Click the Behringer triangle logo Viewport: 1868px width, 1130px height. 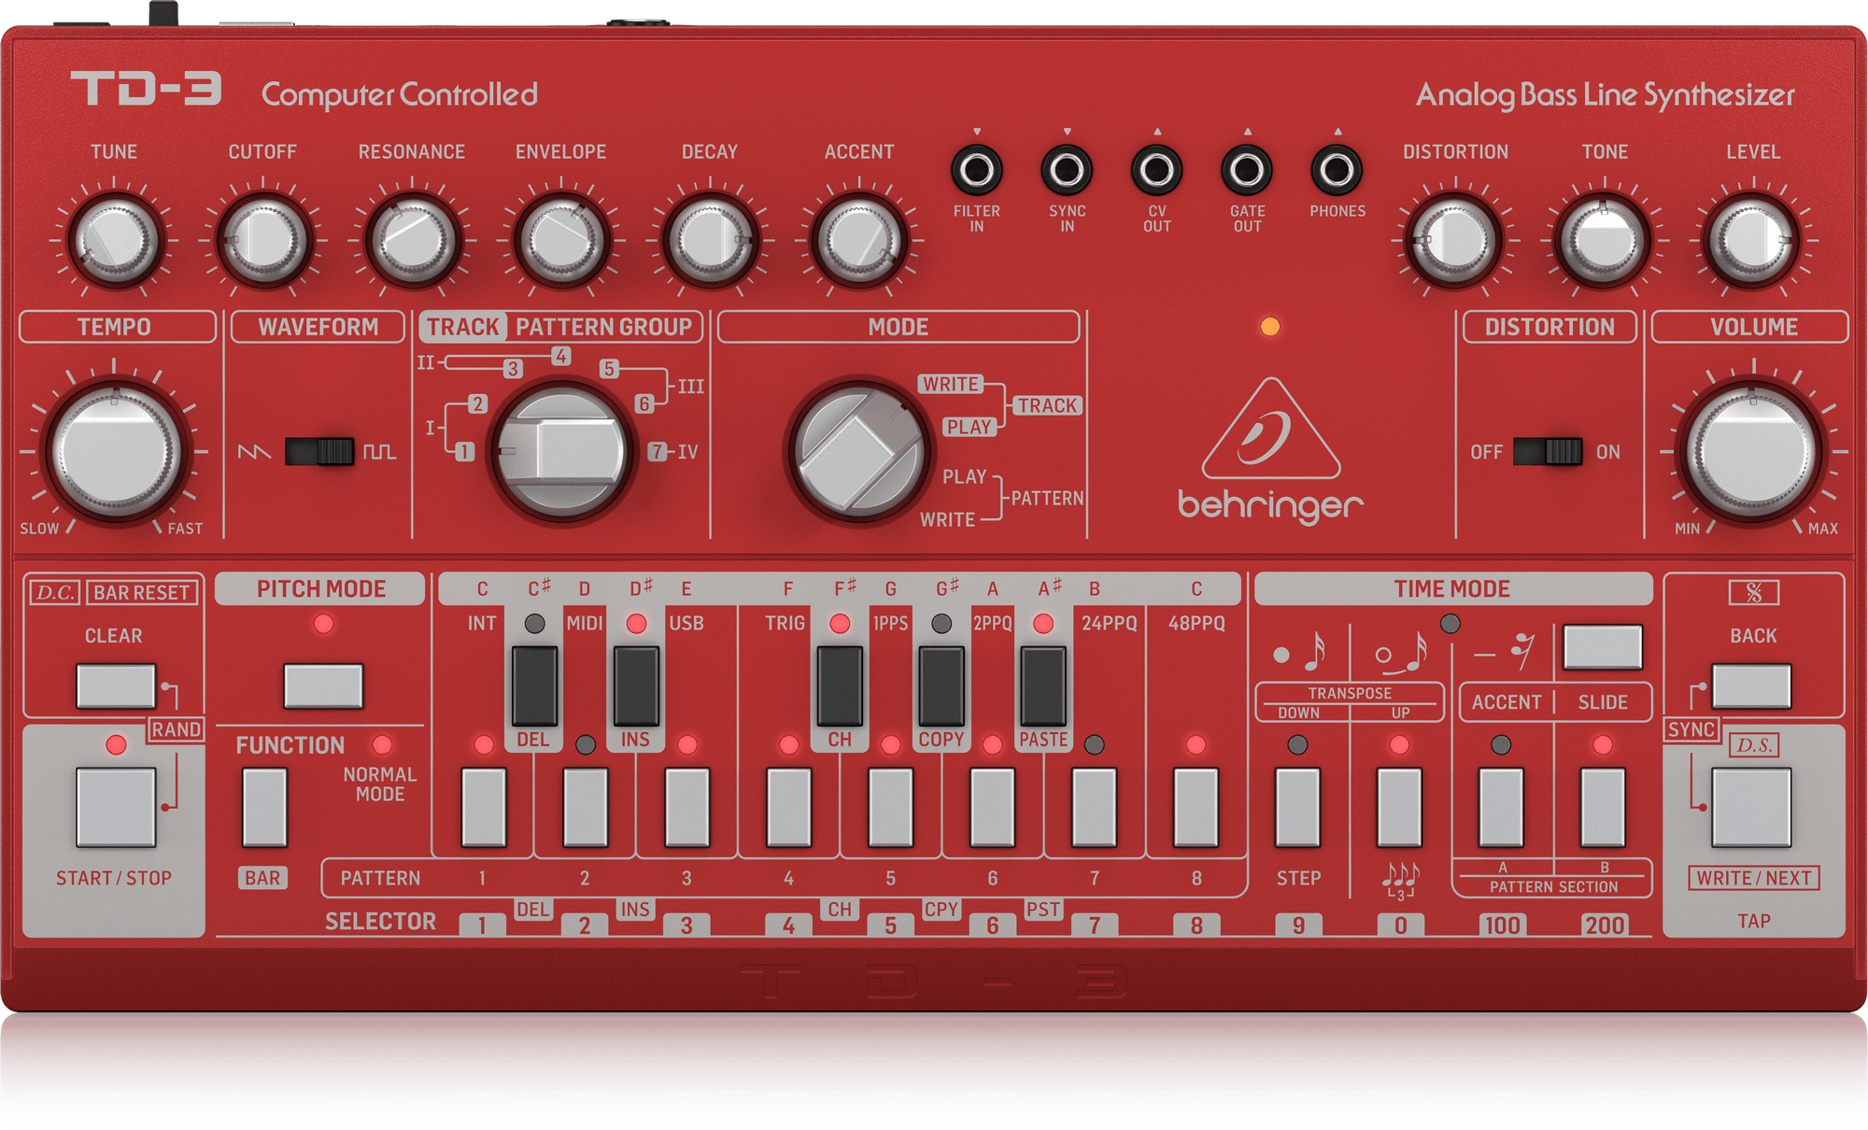click(1270, 429)
